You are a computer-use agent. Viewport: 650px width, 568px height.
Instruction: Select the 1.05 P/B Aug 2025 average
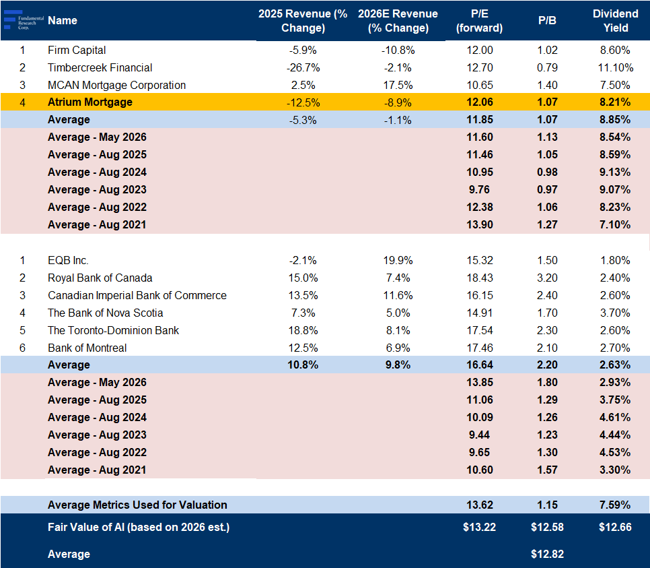547,154
